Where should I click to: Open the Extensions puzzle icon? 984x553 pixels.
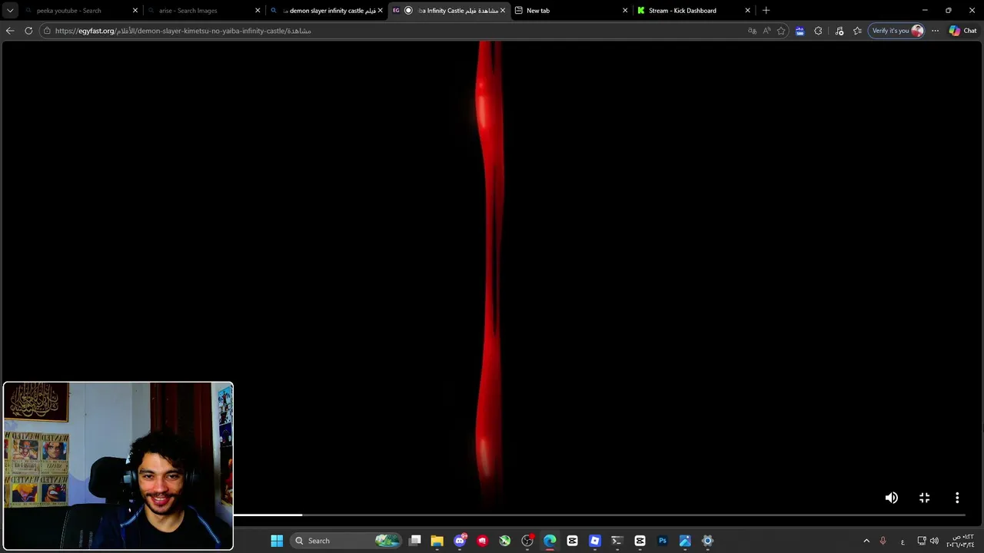point(818,31)
